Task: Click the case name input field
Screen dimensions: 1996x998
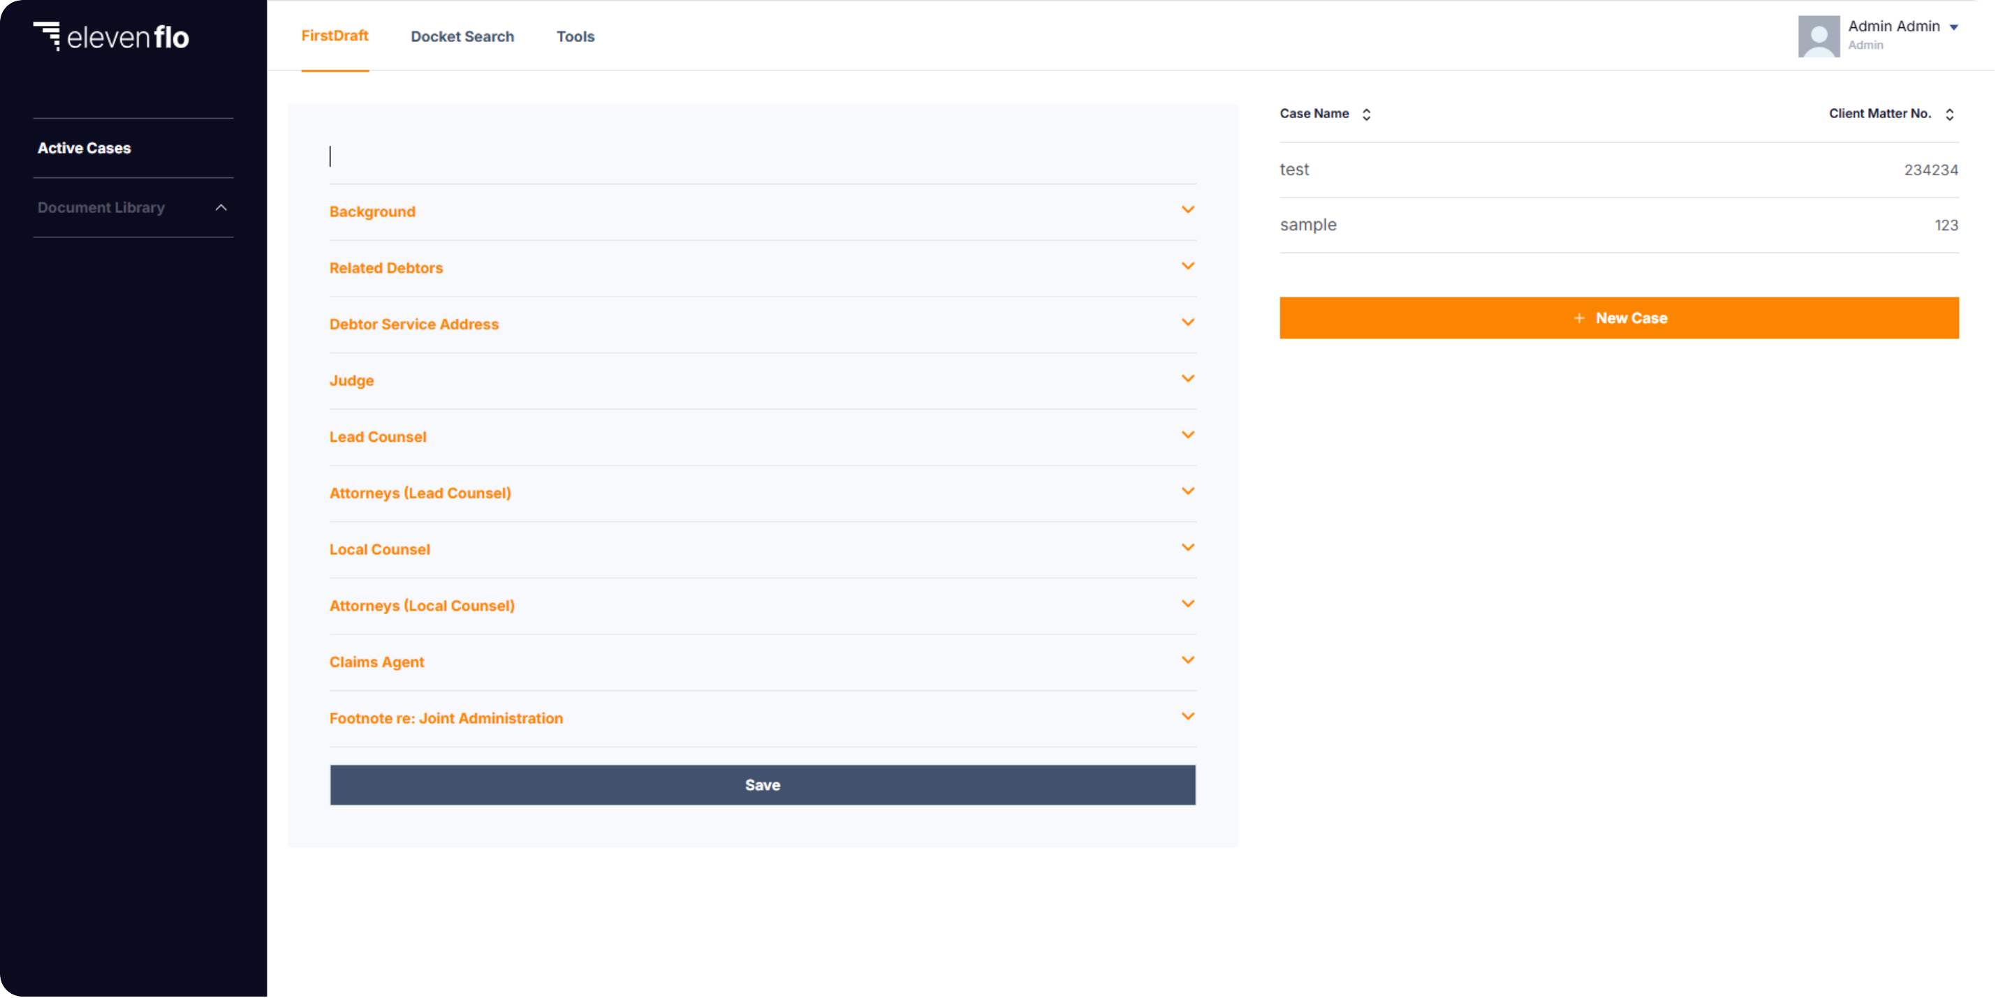Action: click(x=763, y=156)
